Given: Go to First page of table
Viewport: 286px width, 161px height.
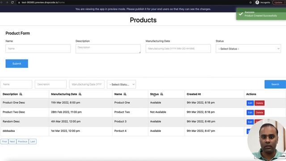Looking at the screenshot, I should 4,141.
